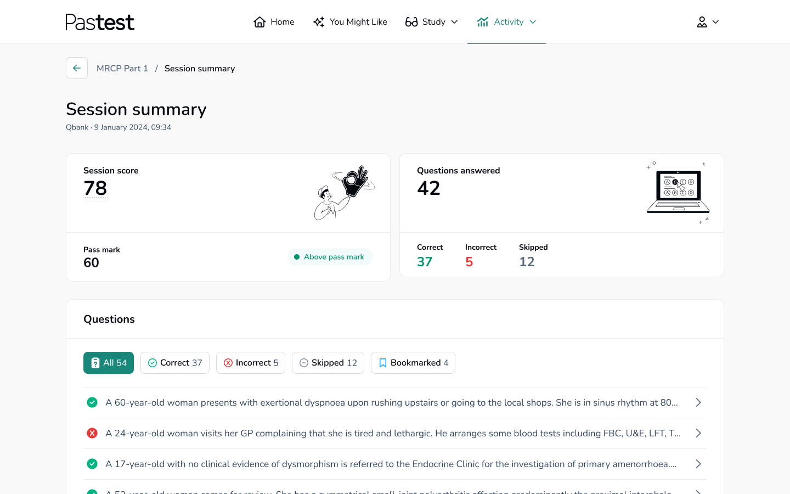Click the Study glasses icon
The width and height of the screenshot is (790, 494).
[x=411, y=22]
